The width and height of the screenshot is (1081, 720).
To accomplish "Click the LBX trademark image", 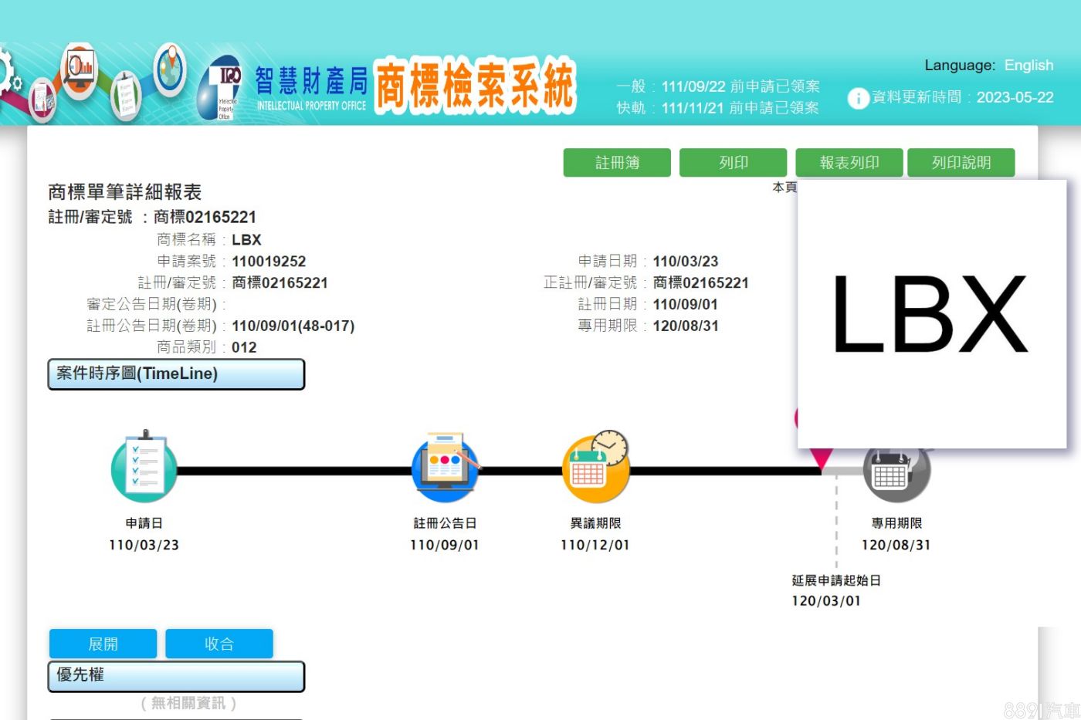I will pyautogui.click(x=931, y=313).
